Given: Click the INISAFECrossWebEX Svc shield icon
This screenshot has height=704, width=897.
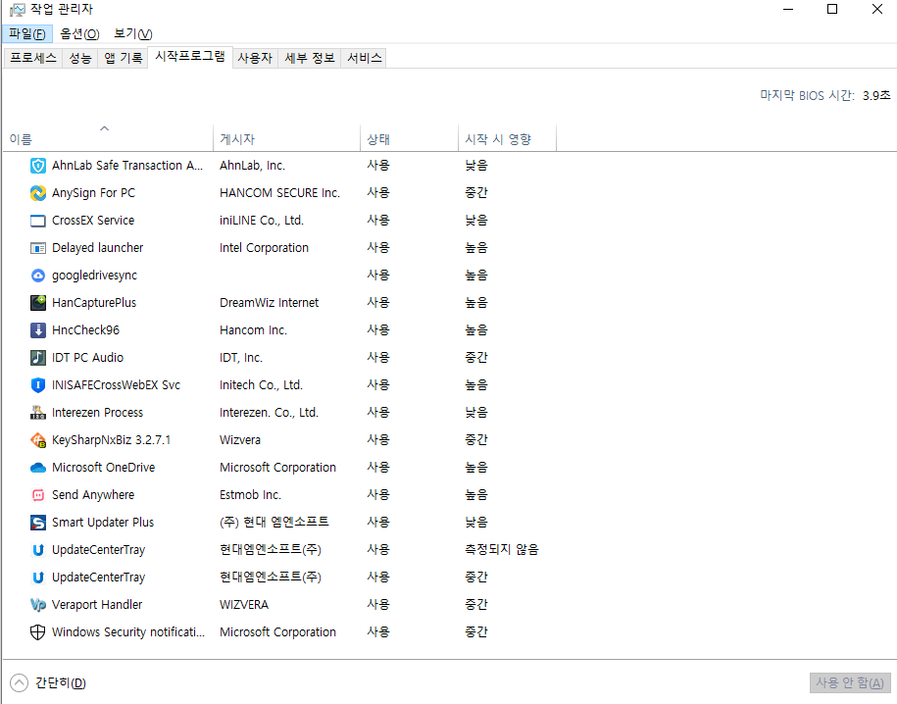Looking at the screenshot, I should tap(38, 385).
